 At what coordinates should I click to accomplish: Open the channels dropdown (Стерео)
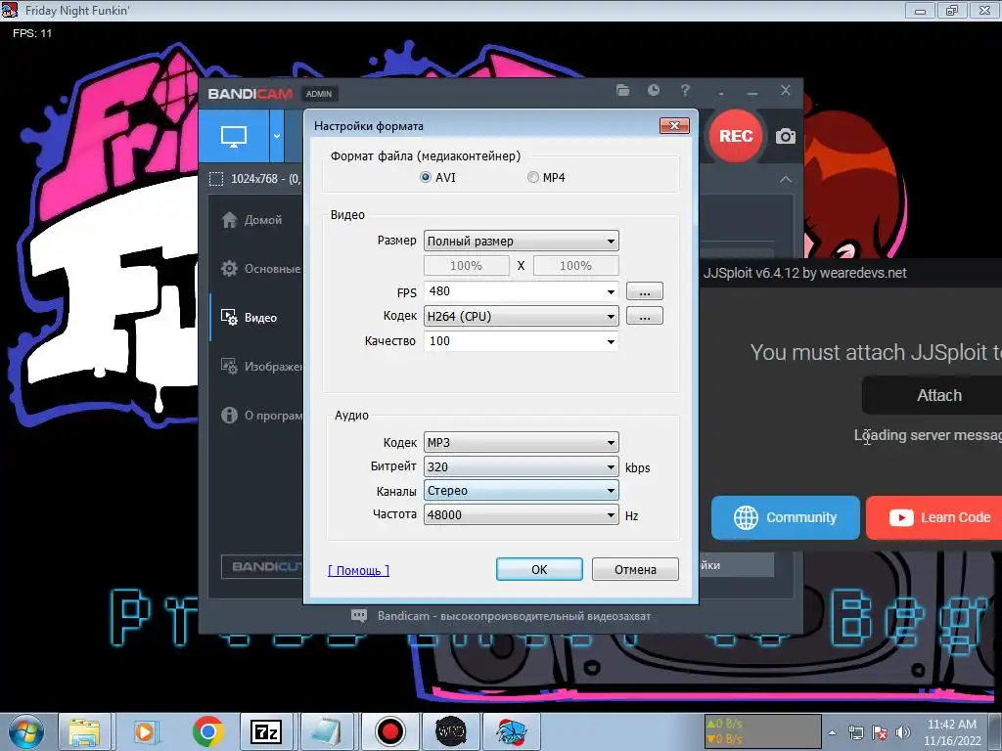tap(521, 491)
